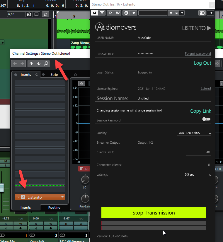
Task: Click the Channel Settings back arrow
Action: click(15, 63)
